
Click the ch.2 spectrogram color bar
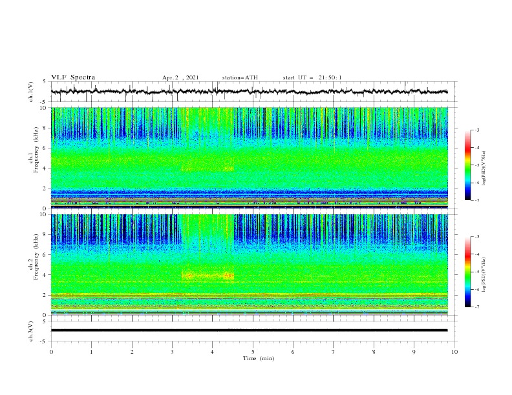[467, 272]
